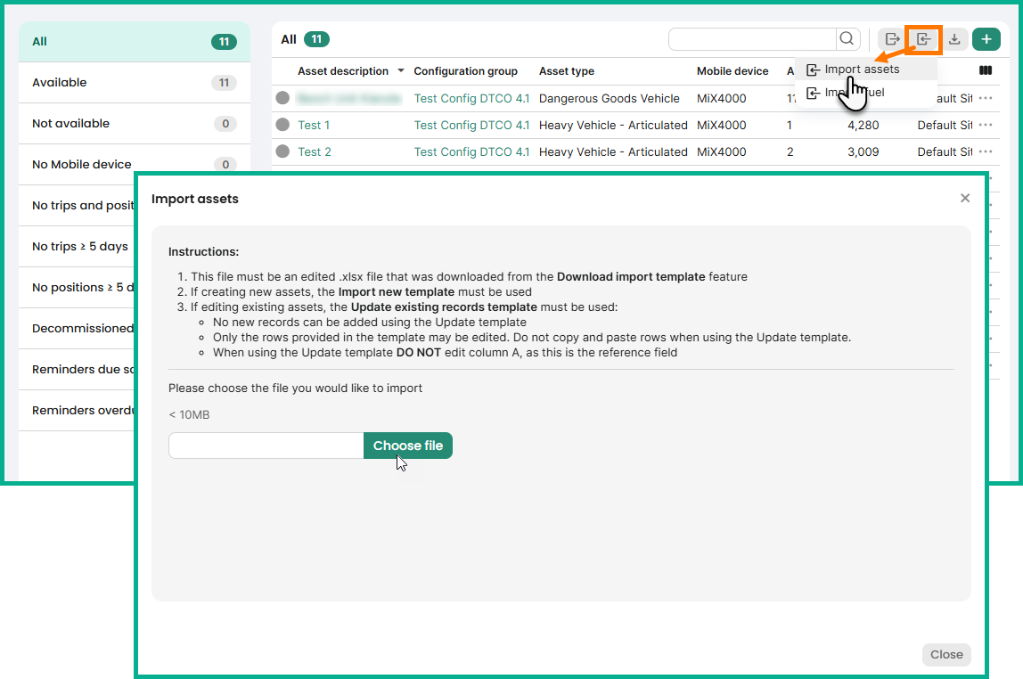The image size is (1023, 679).
Task: Select the Decommissioned filter
Action: click(77, 329)
